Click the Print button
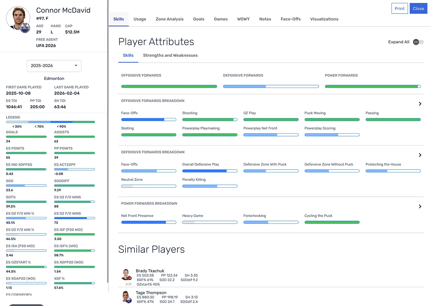Viewport: 431px width, 306px height. click(400, 8)
